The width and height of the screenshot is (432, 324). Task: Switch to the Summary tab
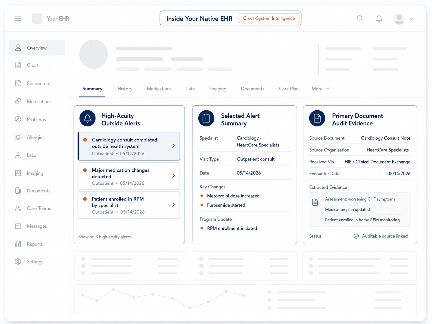click(92, 89)
